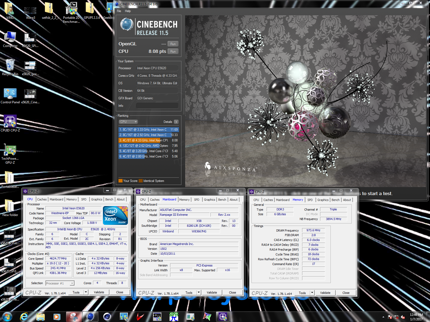Open the Processor #1 selection dropdown
Image resolution: width=430 pixels, height=322 pixels.
pyautogui.click(x=60, y=283)
